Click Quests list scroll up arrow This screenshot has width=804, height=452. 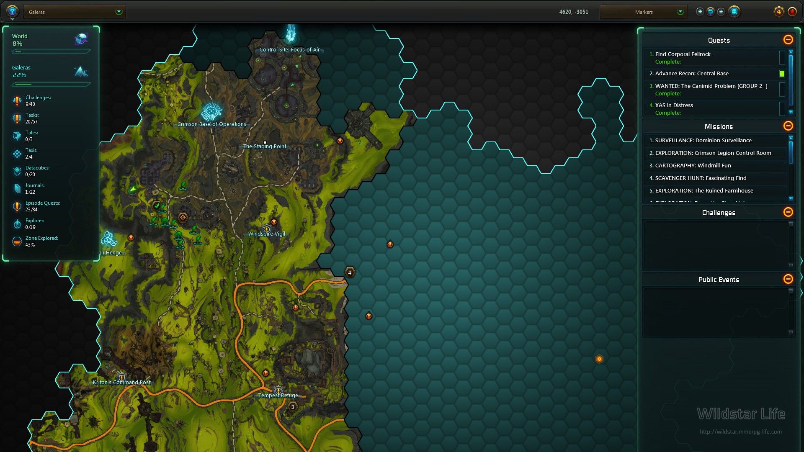[791, 52]
